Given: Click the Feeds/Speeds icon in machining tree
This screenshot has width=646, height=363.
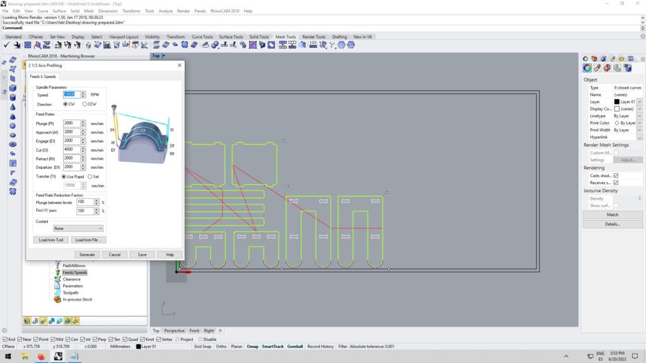Looking at the screenshot, I should pyautogui.click(x=57, y=272).
